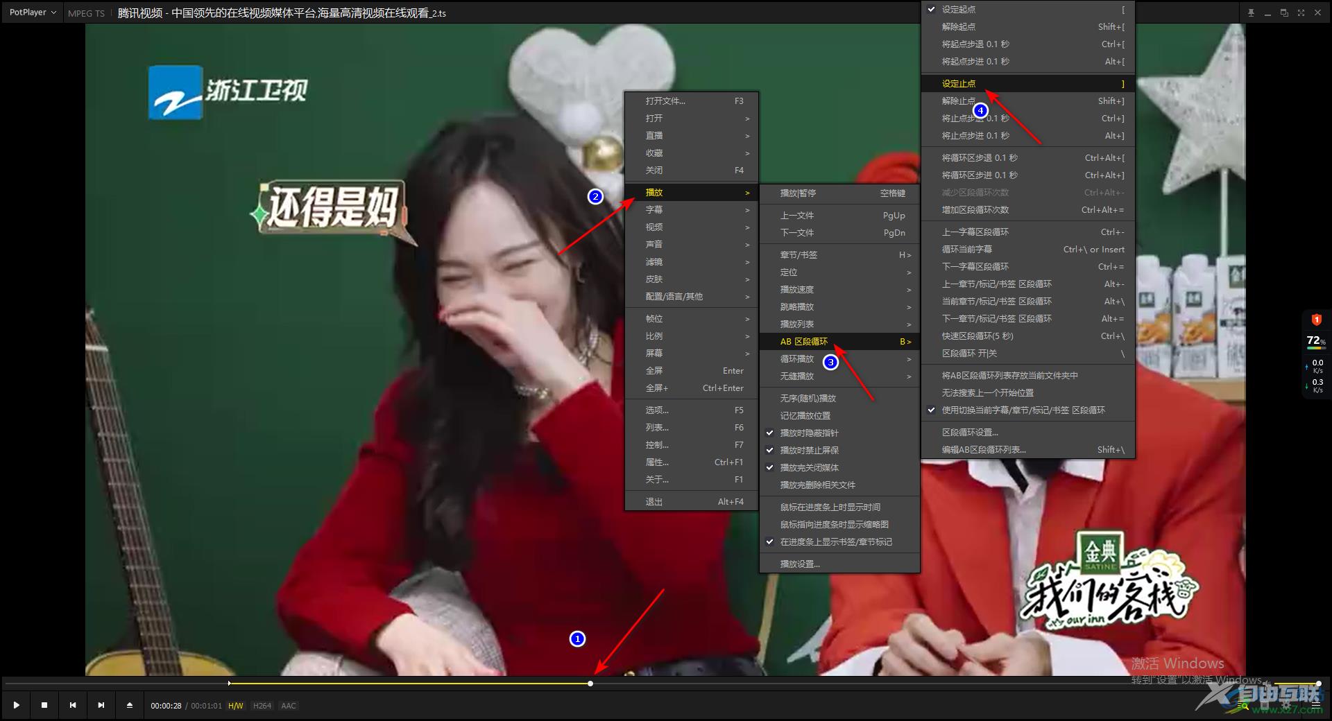
Task: Click 区段循环设置... entry
Action: (x=1028, y=432)
